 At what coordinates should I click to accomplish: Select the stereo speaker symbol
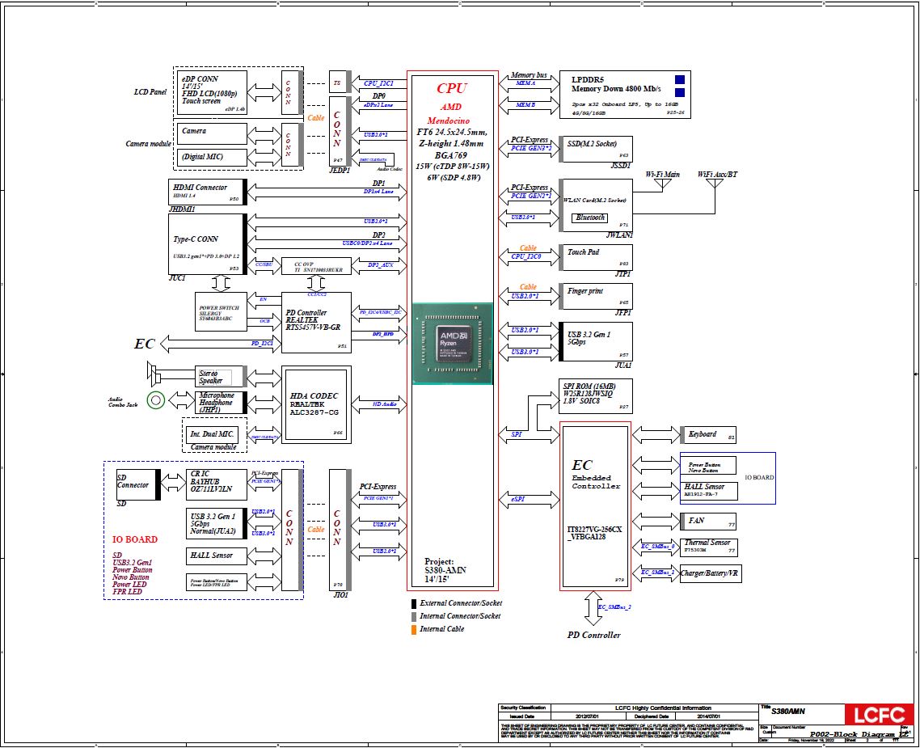[x=154, y=375]
